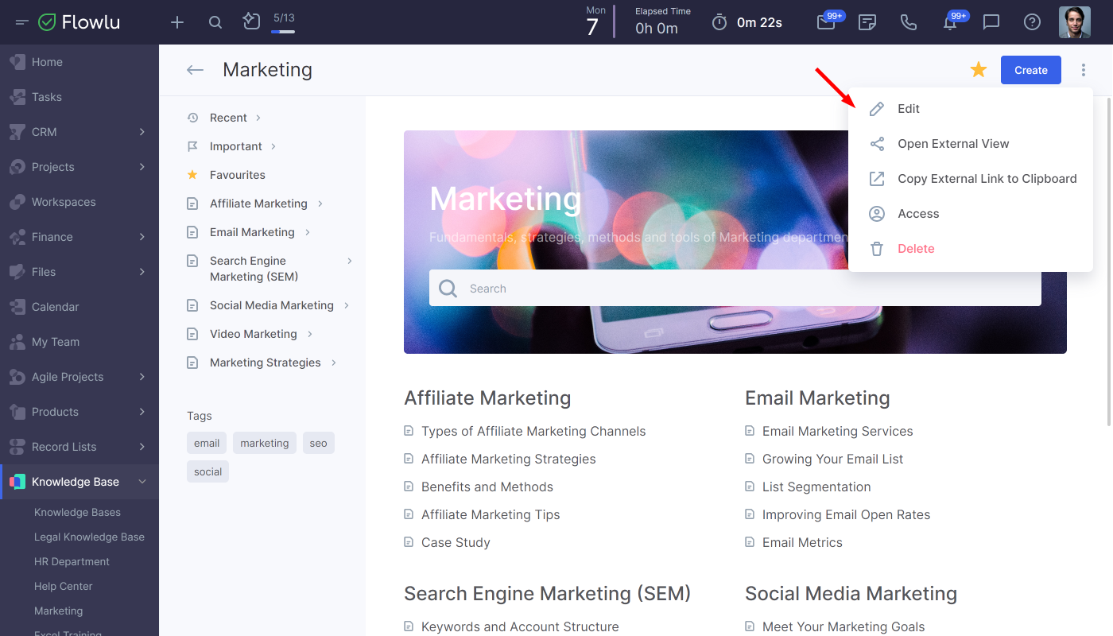Open the chat messages icon

tap(991, 22)
